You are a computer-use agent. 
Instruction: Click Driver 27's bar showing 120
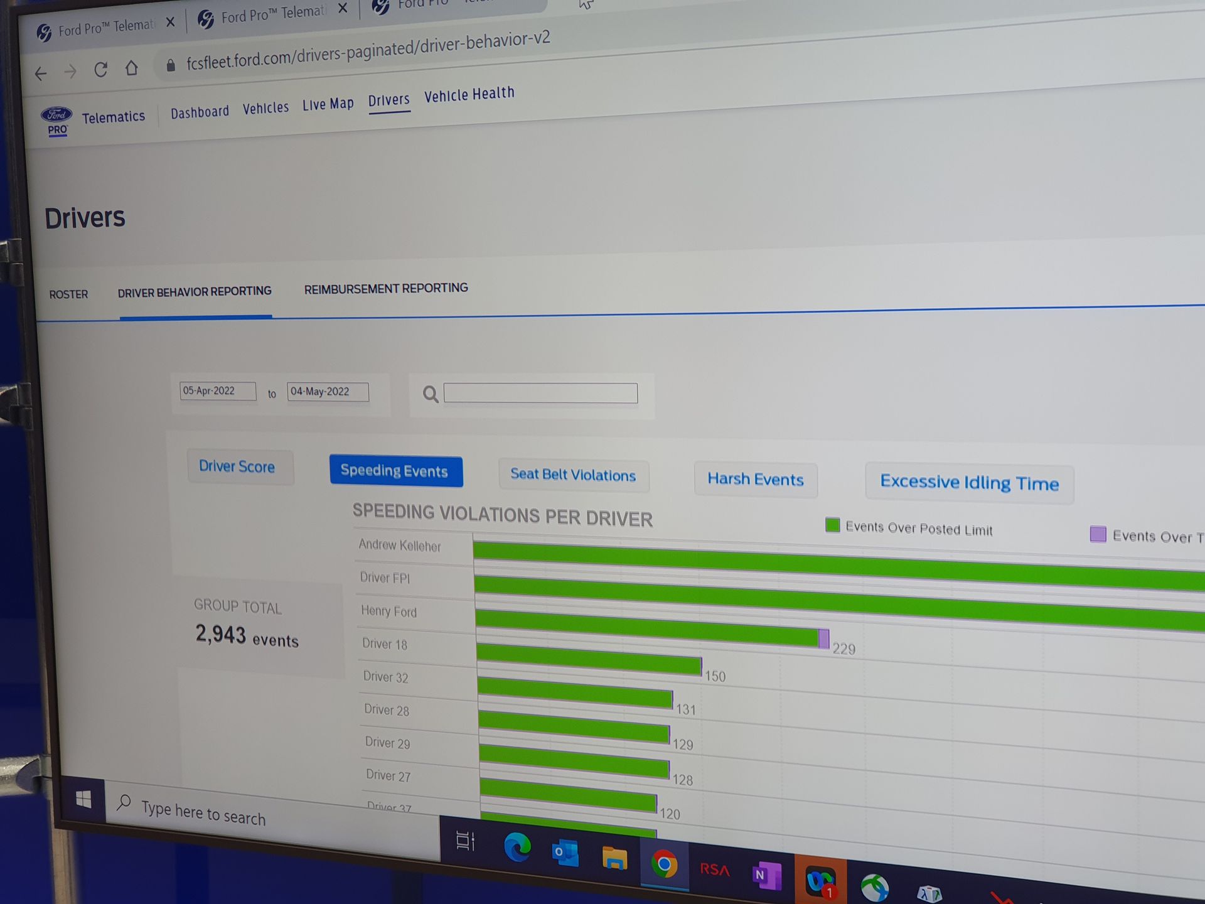(568, 794)
